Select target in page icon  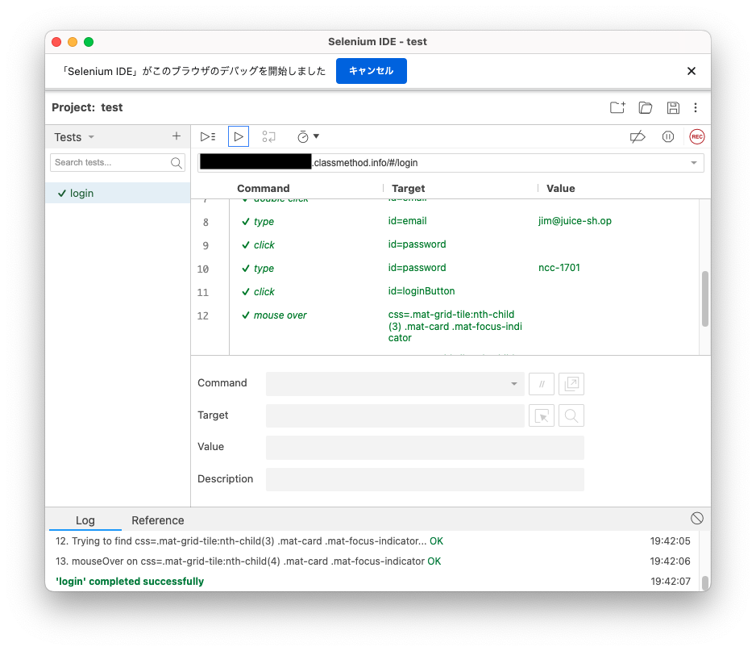[x=542, y=415]
